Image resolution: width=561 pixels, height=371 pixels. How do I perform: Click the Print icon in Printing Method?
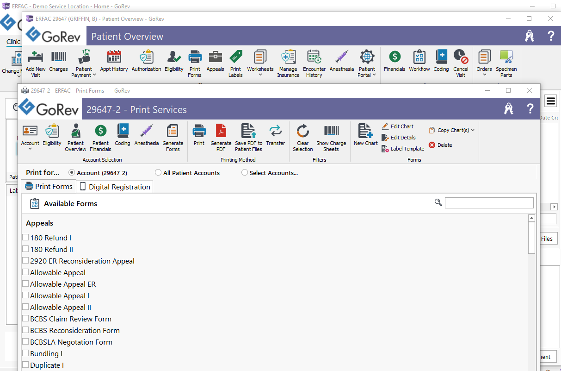click(x=199, y=135)
